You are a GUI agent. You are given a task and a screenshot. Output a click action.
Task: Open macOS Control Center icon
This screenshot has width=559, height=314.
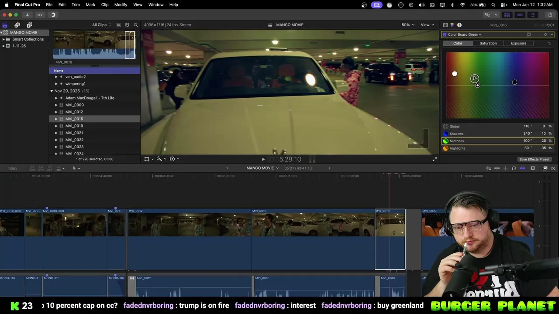503,5
